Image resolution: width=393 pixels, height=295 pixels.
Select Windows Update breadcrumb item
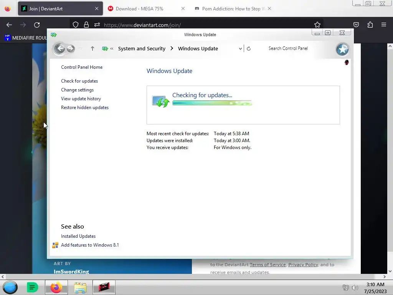198,49
